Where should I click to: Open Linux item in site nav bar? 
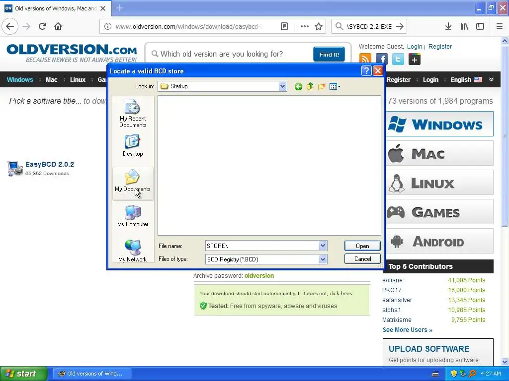click(78, 79)
